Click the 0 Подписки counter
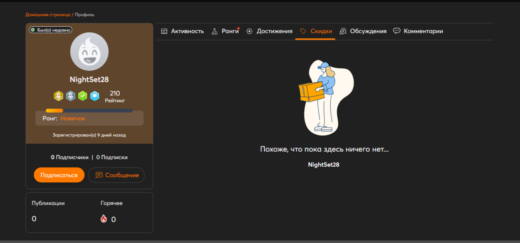Image resolution: width=520 pixels, height=243 pixels. coord(112,157)
